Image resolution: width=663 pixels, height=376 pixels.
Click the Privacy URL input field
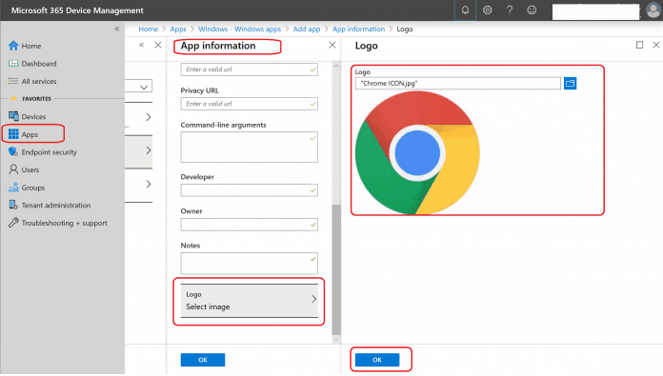click(249, 104)
